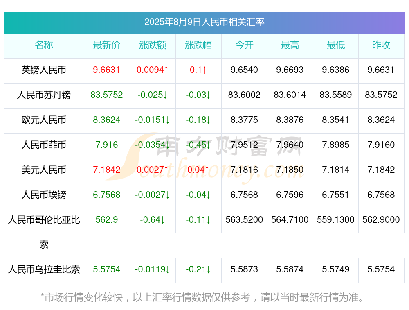Click high value 9.6693
Screen dimensions: 409x310
290,70
